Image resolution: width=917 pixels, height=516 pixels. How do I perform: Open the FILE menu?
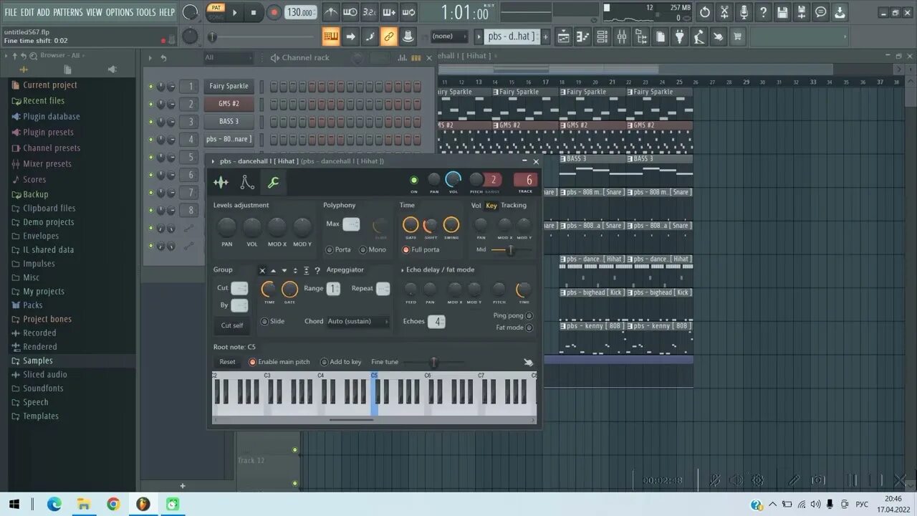[x=11, y=12]
